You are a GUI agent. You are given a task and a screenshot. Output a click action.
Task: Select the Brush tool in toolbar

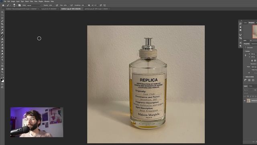coord(2,36)
